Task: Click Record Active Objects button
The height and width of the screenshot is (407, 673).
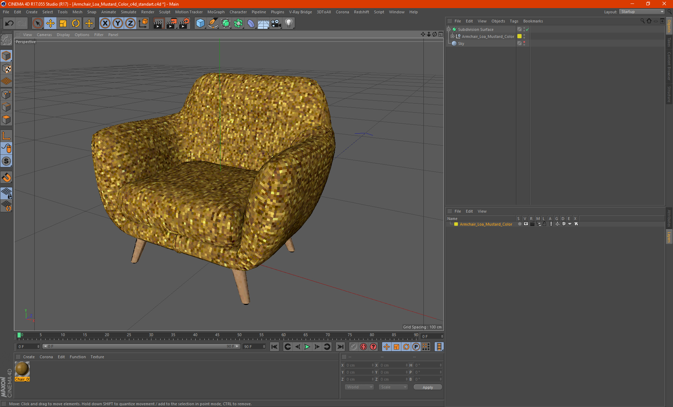Action: (x=353, y=347)
